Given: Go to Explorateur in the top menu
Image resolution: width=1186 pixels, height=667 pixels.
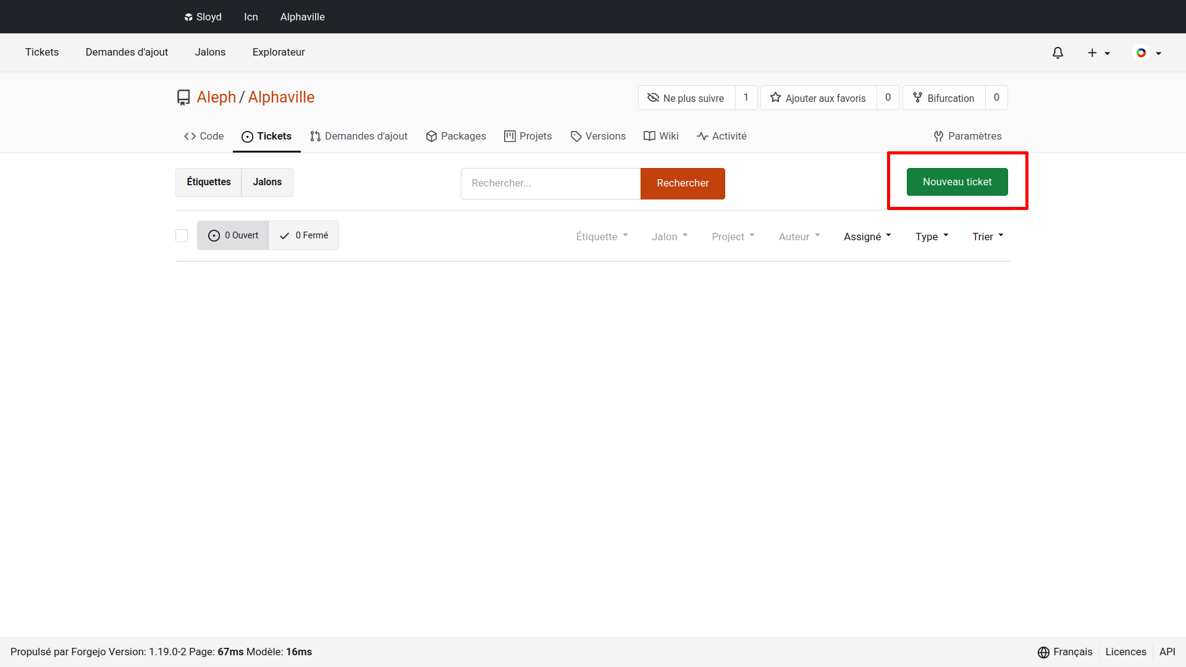Looking at the screenshot, I should (x=279, y=52).
